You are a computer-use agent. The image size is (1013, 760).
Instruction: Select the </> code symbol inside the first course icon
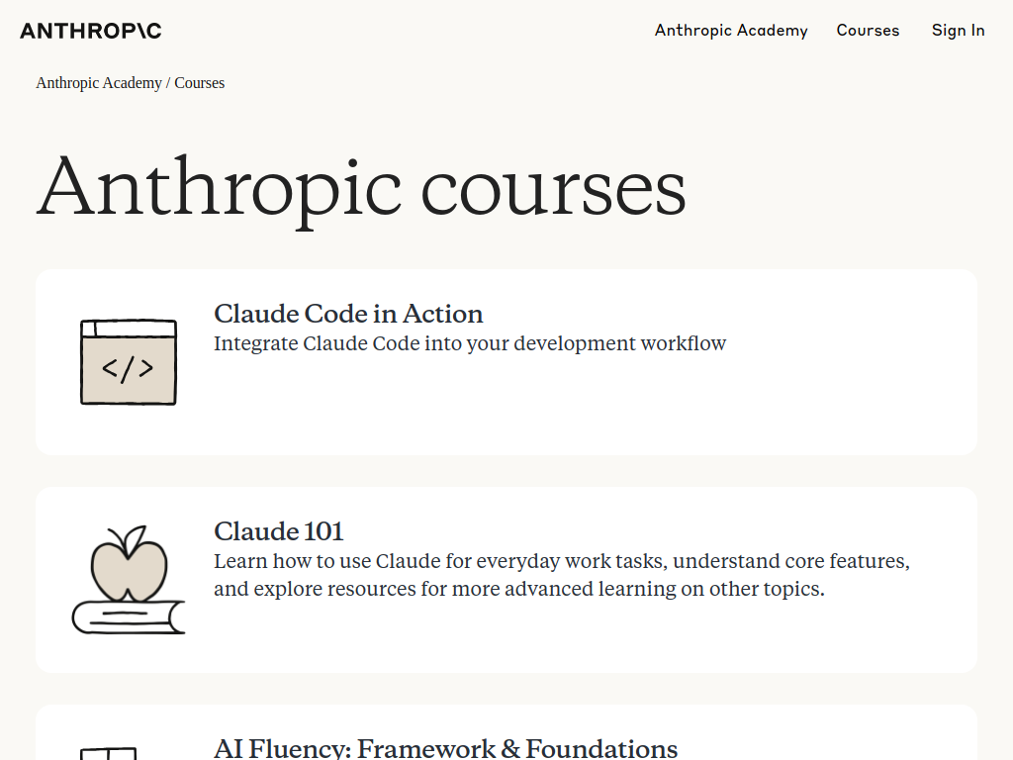[128, 366]
